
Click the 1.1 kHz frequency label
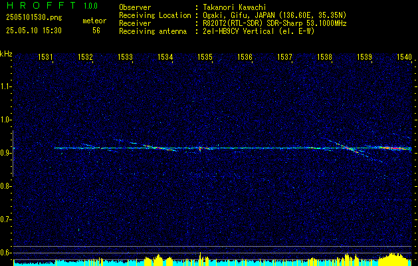pyautogui.click(x=5, y=86)
